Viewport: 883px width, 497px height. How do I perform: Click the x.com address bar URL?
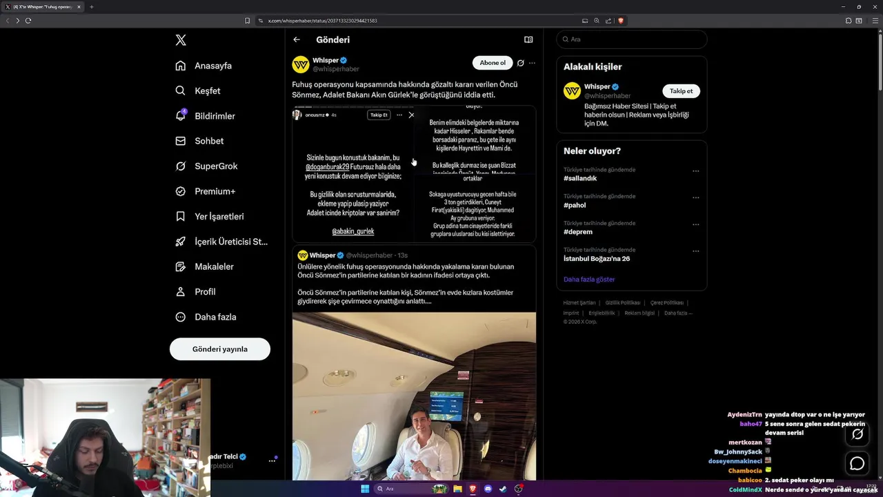pos(322,21)
